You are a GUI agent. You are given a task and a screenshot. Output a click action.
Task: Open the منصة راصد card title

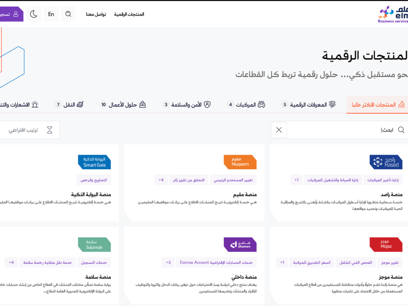click(x=392, y=194)
